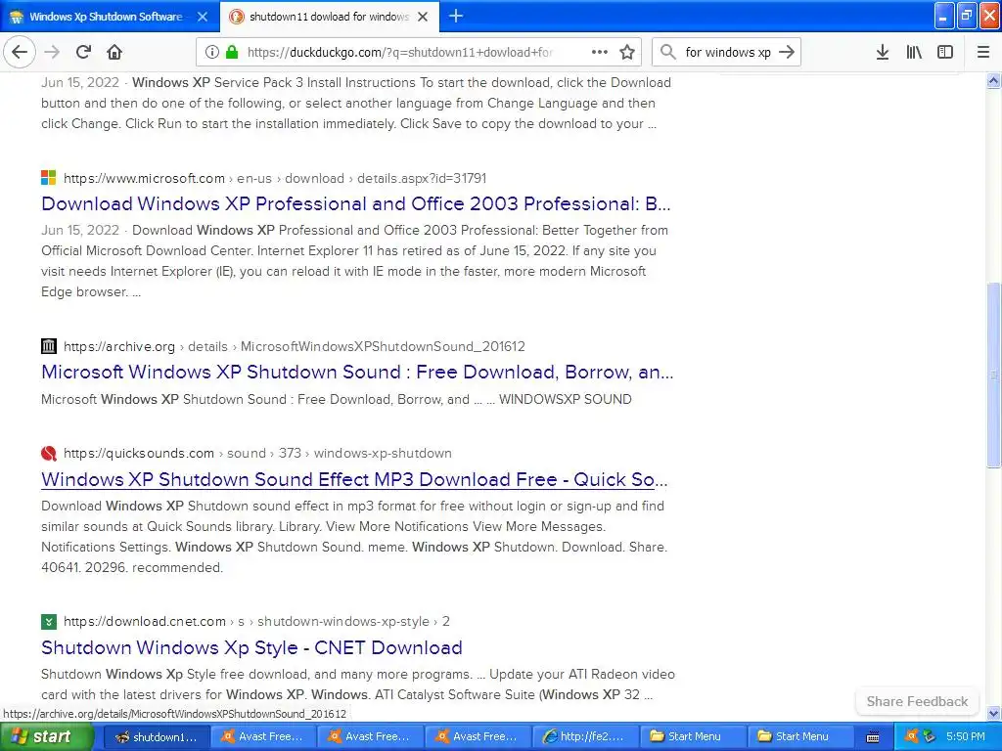The height and width of the screenshot is (751, 1002).
Task: Click '40641. 20296. recommended.' snippet text
Action: coord(132,567)
